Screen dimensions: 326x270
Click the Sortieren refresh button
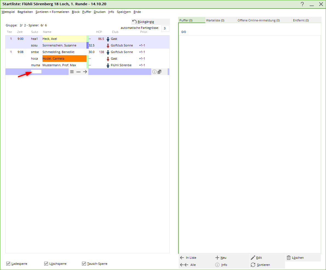[x=260, y=265]
